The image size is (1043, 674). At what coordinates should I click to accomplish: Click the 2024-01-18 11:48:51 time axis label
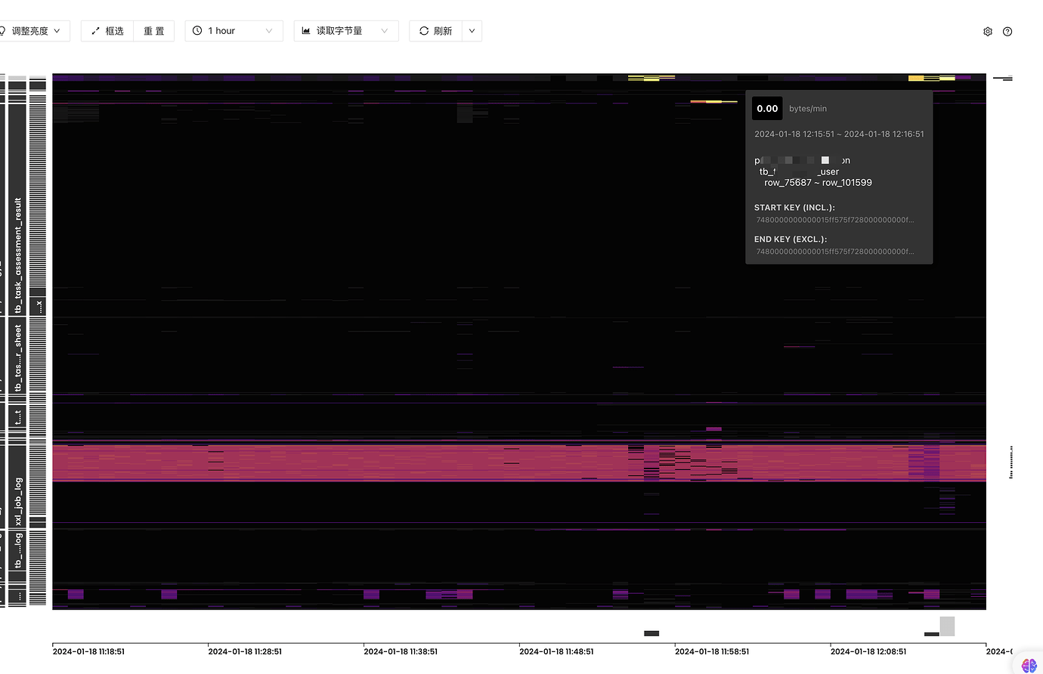[x=556, y=651]
